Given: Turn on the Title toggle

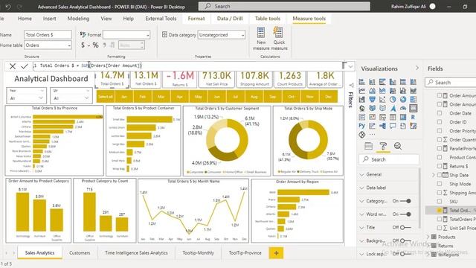Looking at the screenshot, I should tap(405, 227).
